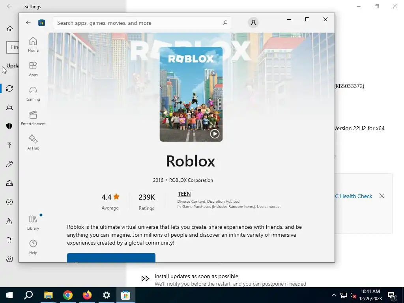Click the Microsoft Store taskbar icon

[x=126, y=295]
